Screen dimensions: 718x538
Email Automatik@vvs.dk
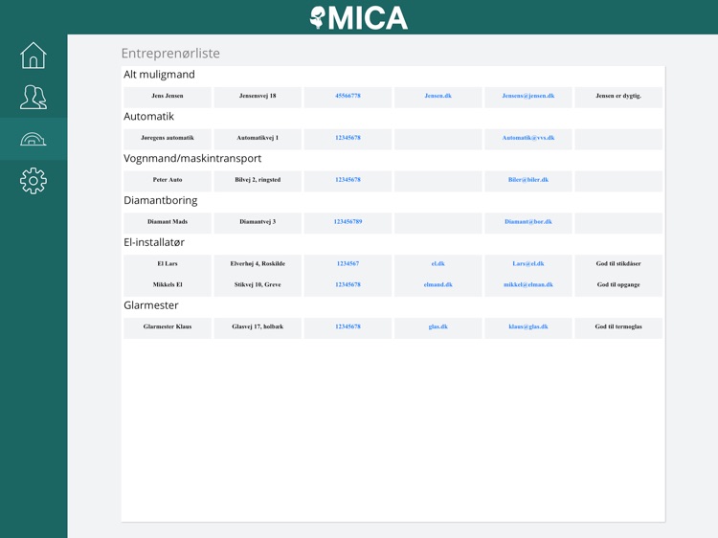click(x=527, y=137)
